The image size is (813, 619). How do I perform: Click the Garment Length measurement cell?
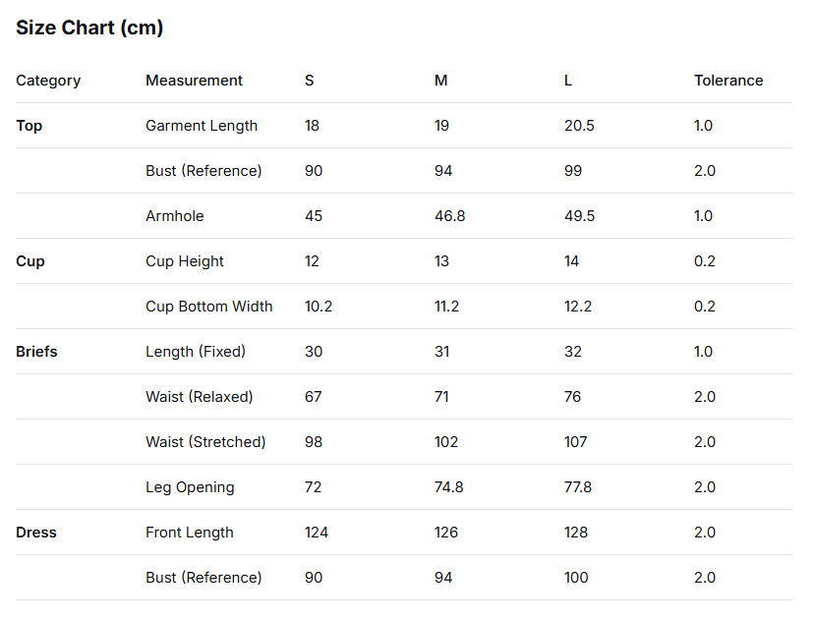click(x=202, y=126)
